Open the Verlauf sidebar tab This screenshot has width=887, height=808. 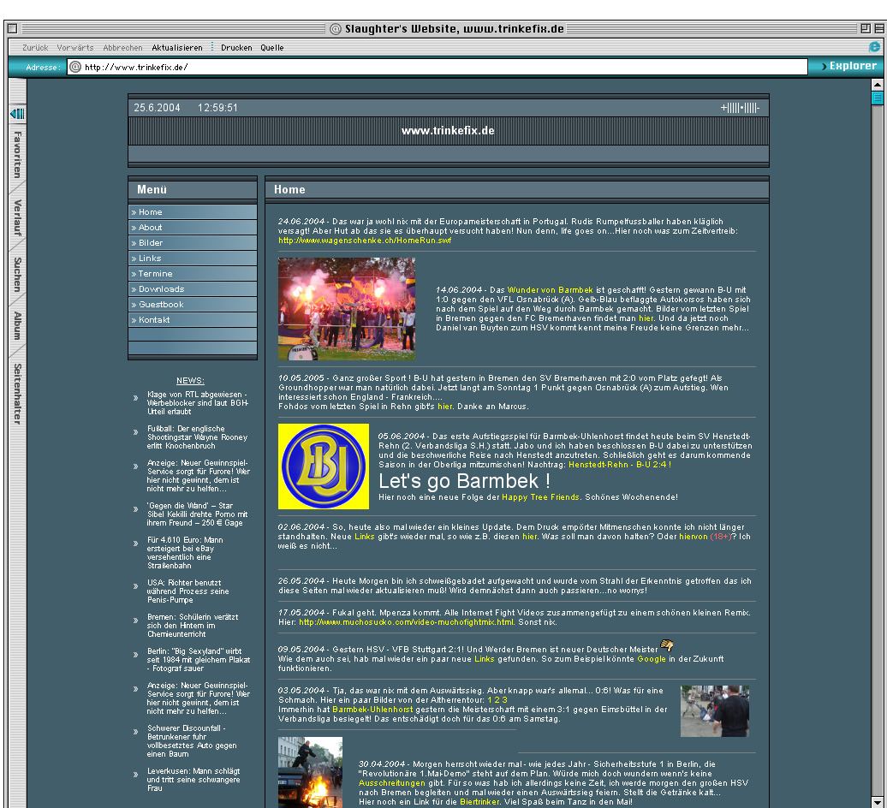[17, 217]
